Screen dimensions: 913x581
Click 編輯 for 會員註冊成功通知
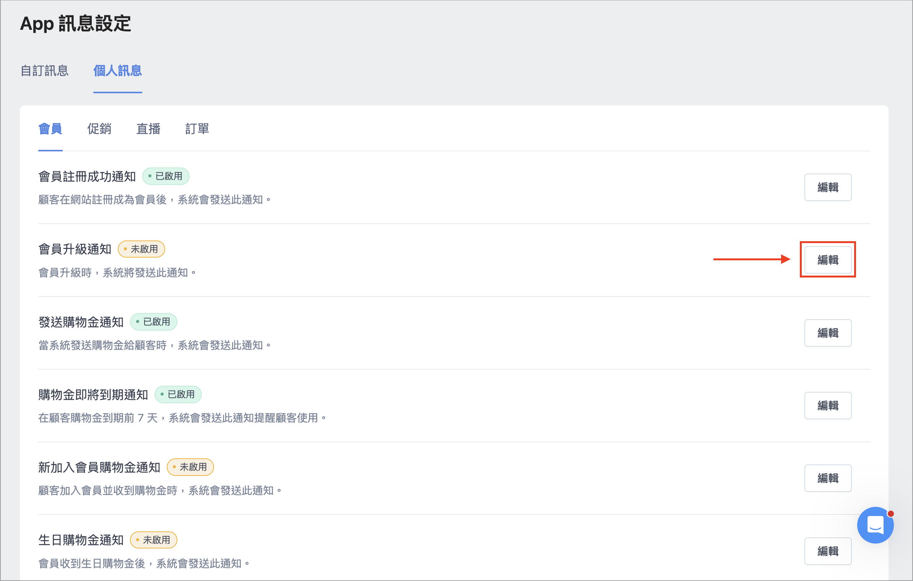click(828, 187)
